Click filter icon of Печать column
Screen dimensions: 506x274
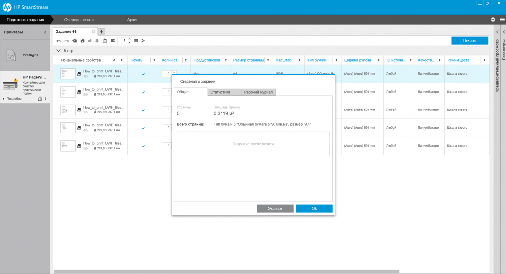(154, 60)
